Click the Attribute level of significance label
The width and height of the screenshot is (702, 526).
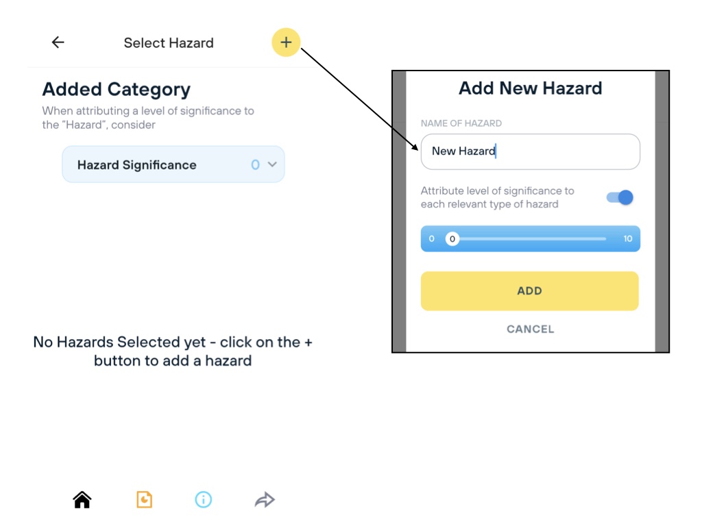click(498, 197)
